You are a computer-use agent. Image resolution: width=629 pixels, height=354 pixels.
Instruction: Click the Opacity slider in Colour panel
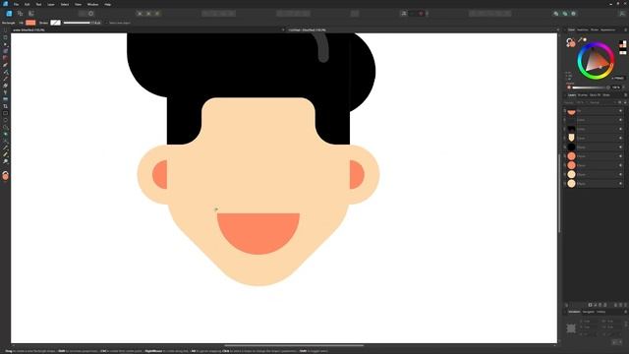coord(590,88)
